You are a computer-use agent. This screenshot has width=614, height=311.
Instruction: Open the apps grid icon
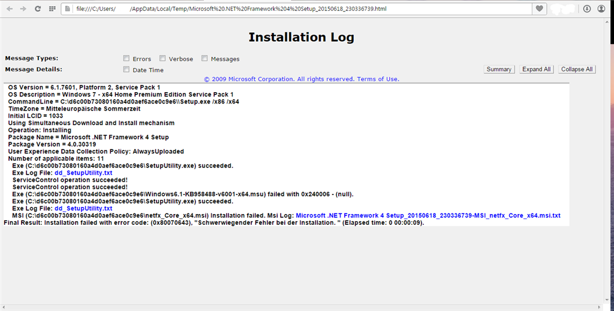click(52, 8)
